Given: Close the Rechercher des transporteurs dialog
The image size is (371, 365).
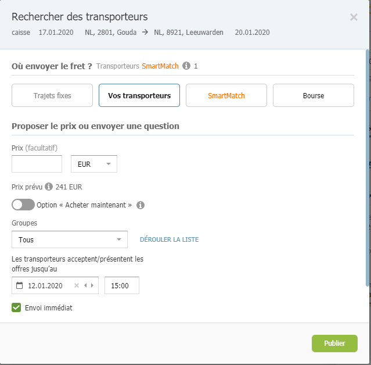Looking at the screenshot, I should pyautogui.click(x=354, y=17).
